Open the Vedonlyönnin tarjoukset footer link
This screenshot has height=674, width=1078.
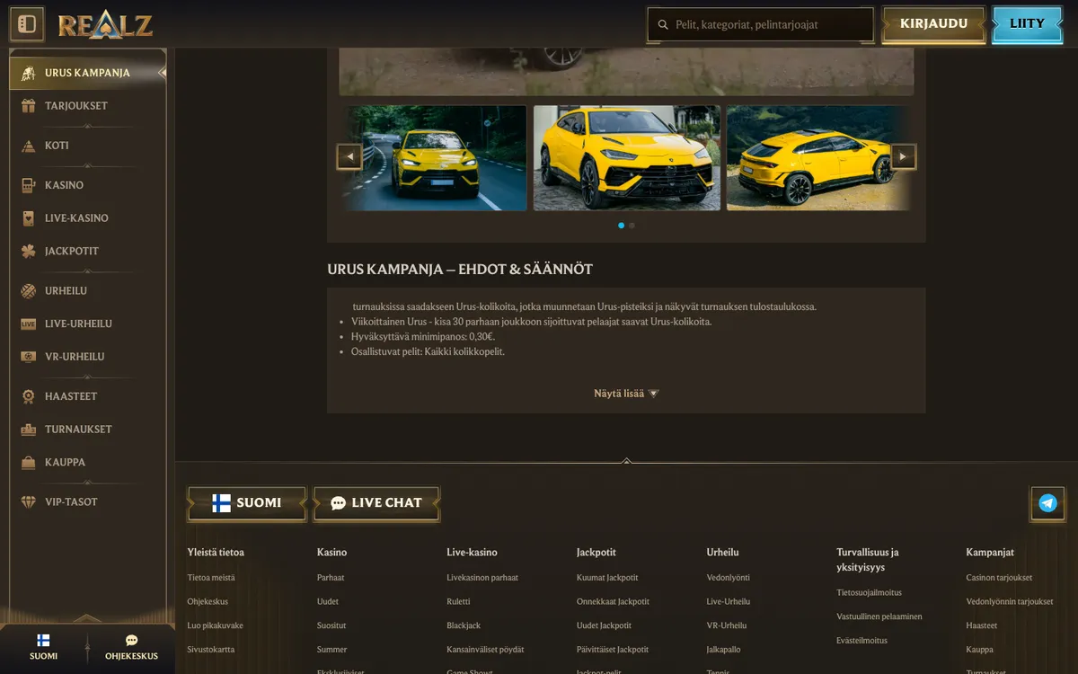(1010, 602)
